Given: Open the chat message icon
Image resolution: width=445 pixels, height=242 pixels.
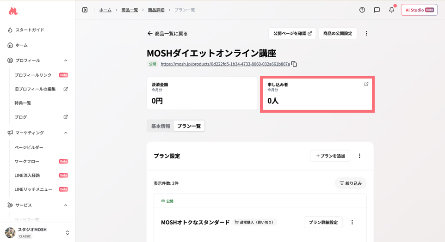Looking at the screenshot, I should [377, 10].
